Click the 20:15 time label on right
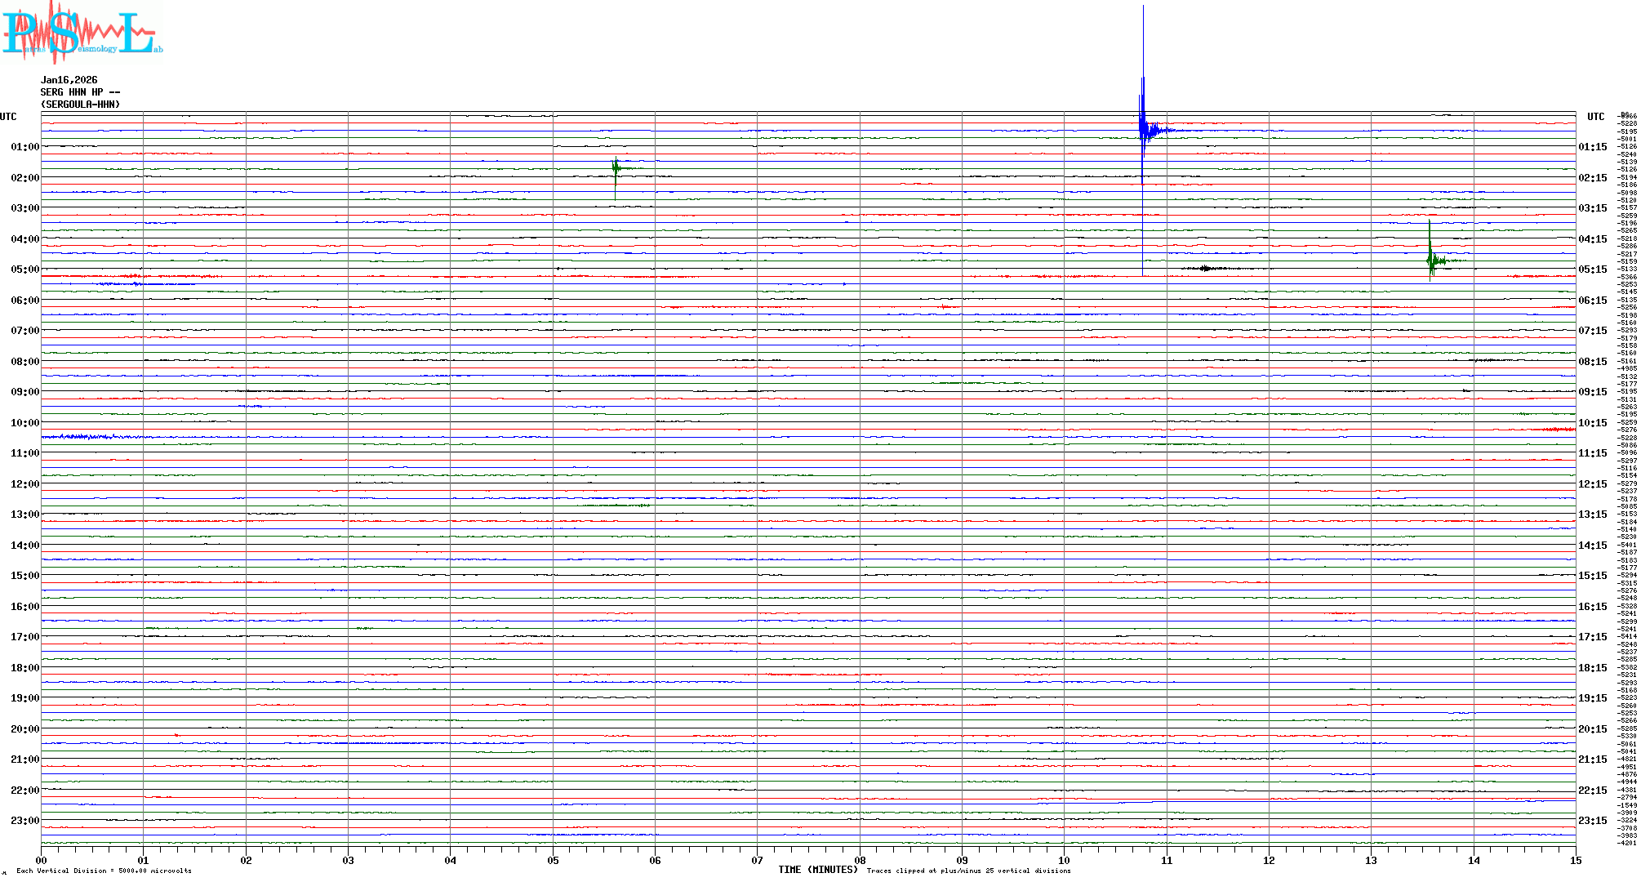The image size is (1641, 882). tap(1592, 729)
